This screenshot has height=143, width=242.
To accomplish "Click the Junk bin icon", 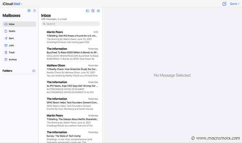I will tap(6, 46).
